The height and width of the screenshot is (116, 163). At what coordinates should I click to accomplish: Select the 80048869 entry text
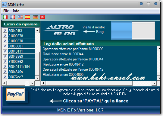coord(16,56)
